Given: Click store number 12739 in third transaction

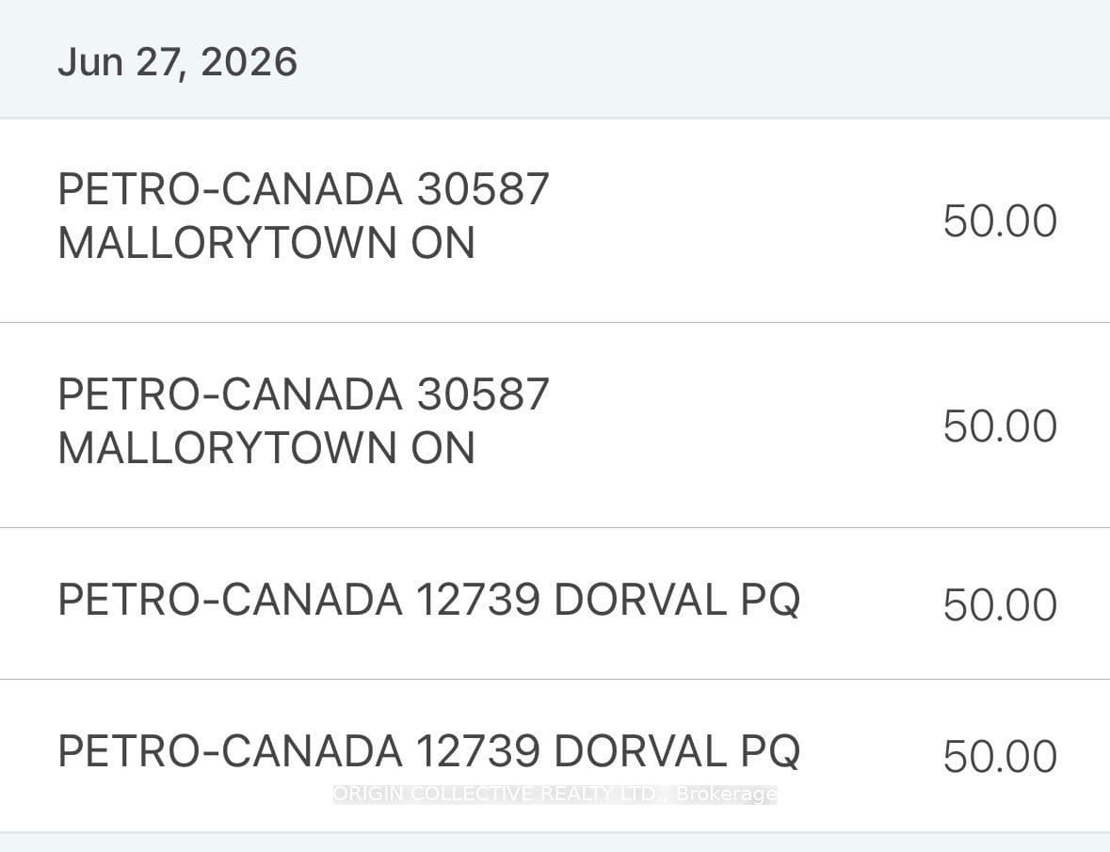Looking at the screenshot, I should tap(478, 600).
